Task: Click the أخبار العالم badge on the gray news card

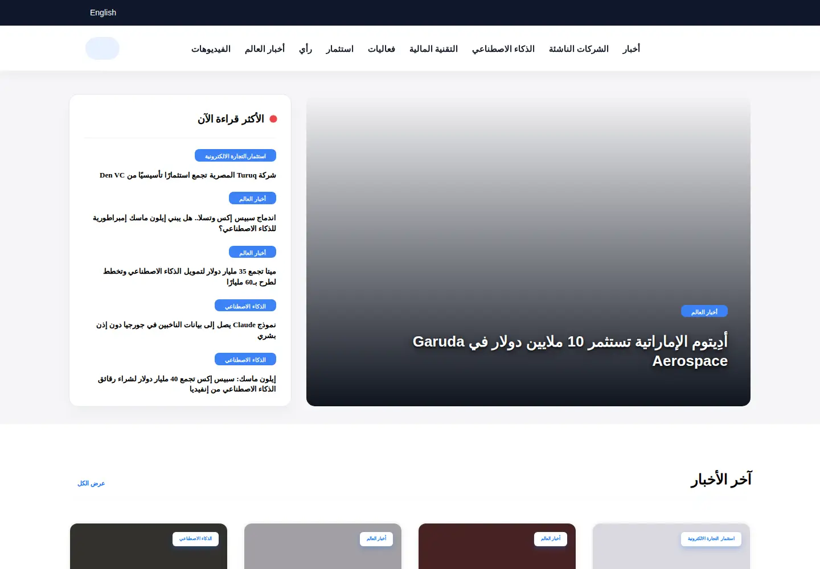Action: [376, 539]
